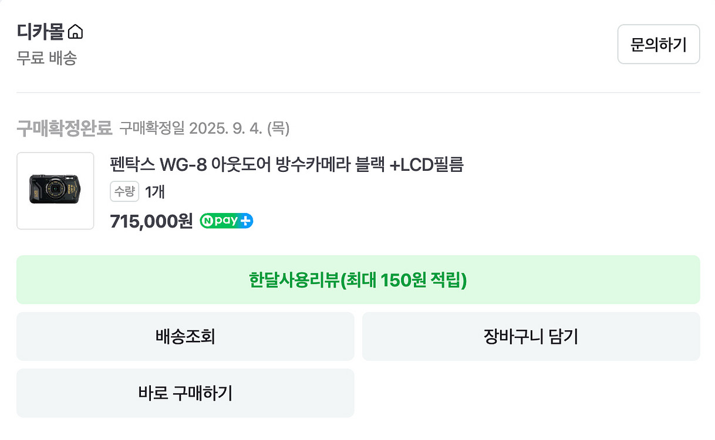The width and height of the screenshot is (715, 440).
Task: Select 바로 구매하기 to buy again
Action: 186,393
